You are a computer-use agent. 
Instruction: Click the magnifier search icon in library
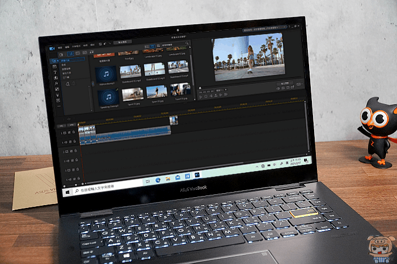point(187,44)
